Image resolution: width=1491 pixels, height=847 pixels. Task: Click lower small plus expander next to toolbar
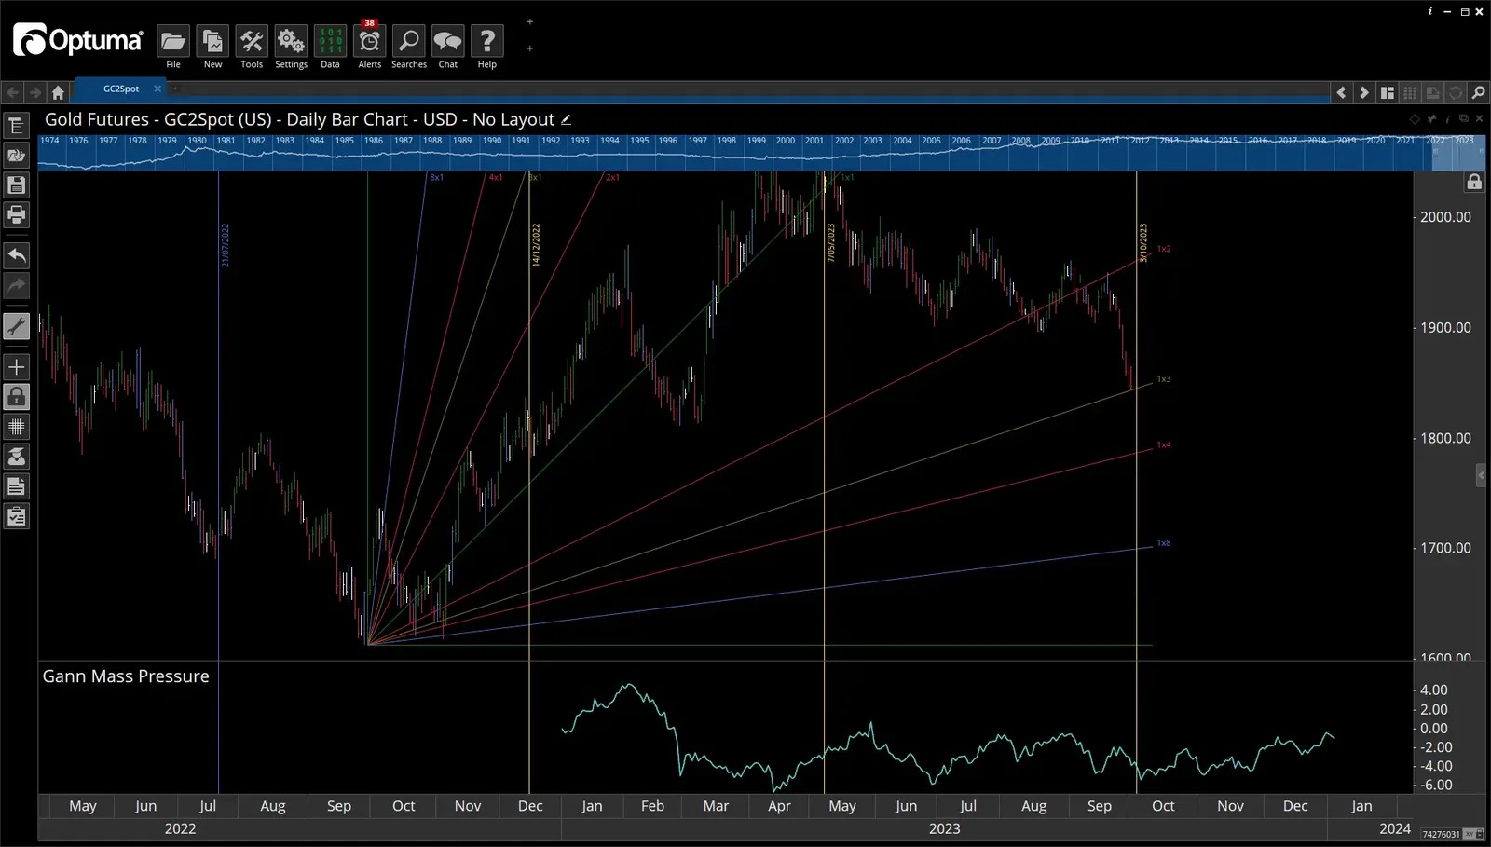point(530,48)
